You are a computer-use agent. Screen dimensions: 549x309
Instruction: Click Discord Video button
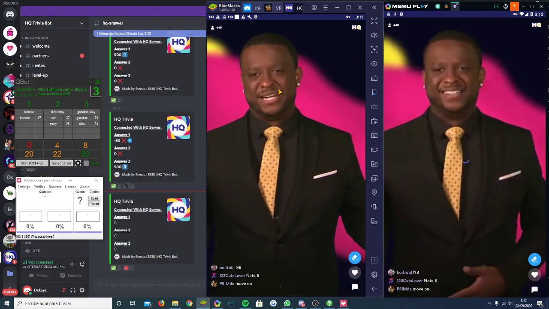pyautogui.click(x=38, y=276)
